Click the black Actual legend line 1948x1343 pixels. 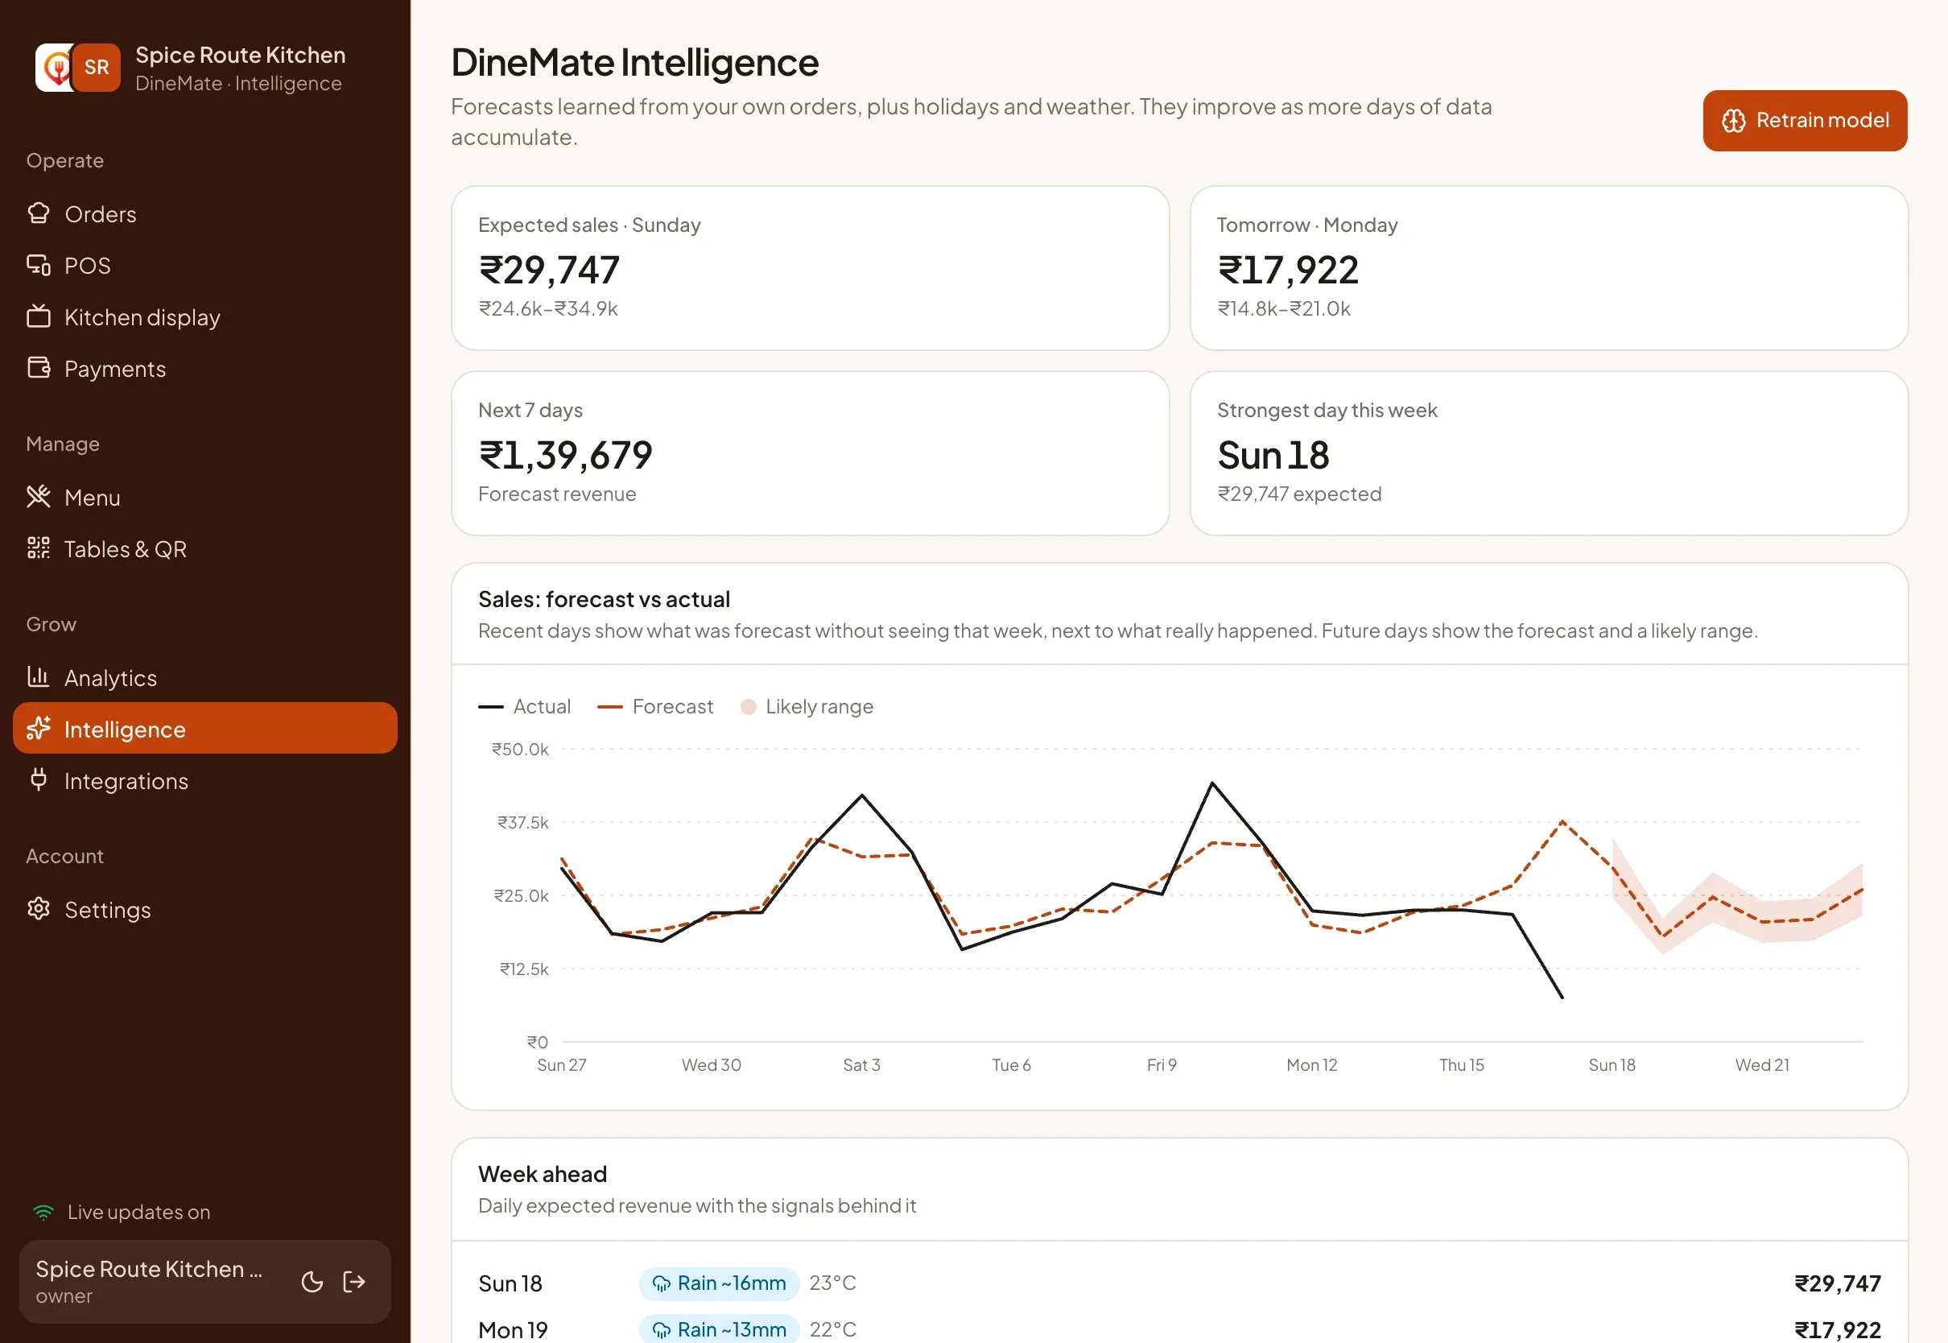(490, 707)
